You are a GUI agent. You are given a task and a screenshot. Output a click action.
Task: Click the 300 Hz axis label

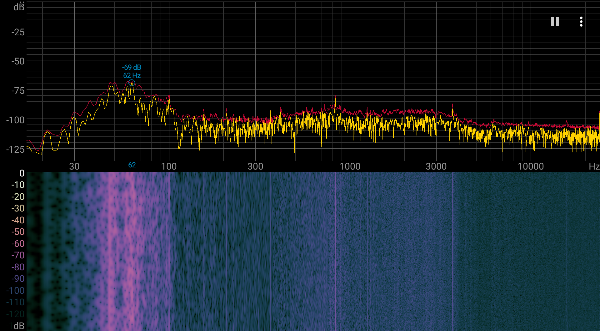255,166
